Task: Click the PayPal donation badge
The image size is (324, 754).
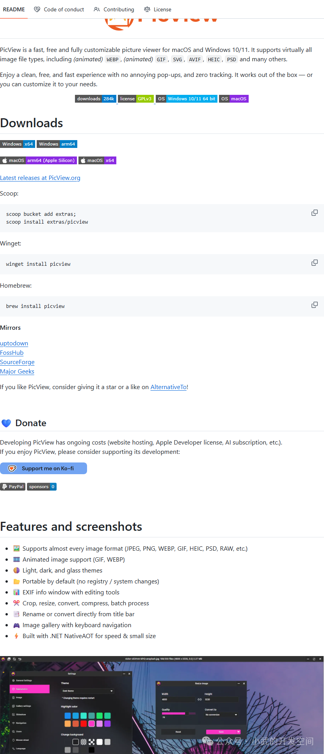Action: tap(13, 487)
